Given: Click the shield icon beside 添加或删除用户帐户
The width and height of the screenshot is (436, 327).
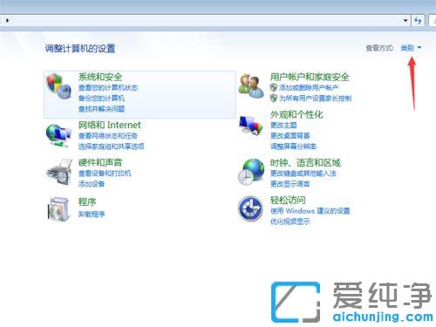Looking at the screenshot, I should tap(274, 87).
